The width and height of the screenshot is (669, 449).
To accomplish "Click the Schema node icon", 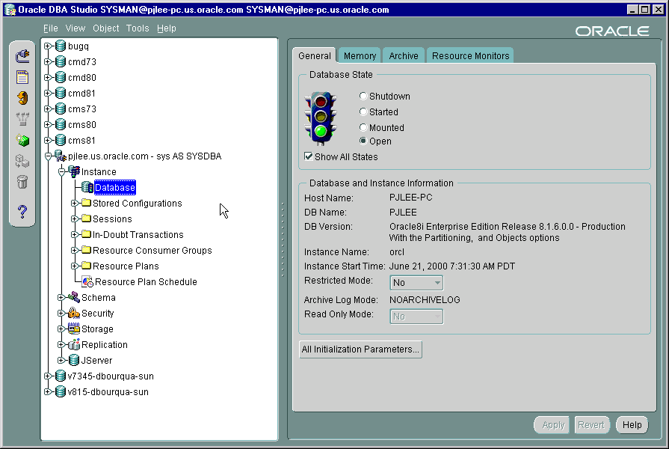I will [x=74, y=297].
